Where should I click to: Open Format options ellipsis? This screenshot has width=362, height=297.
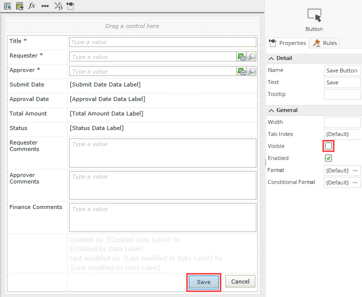355,170
